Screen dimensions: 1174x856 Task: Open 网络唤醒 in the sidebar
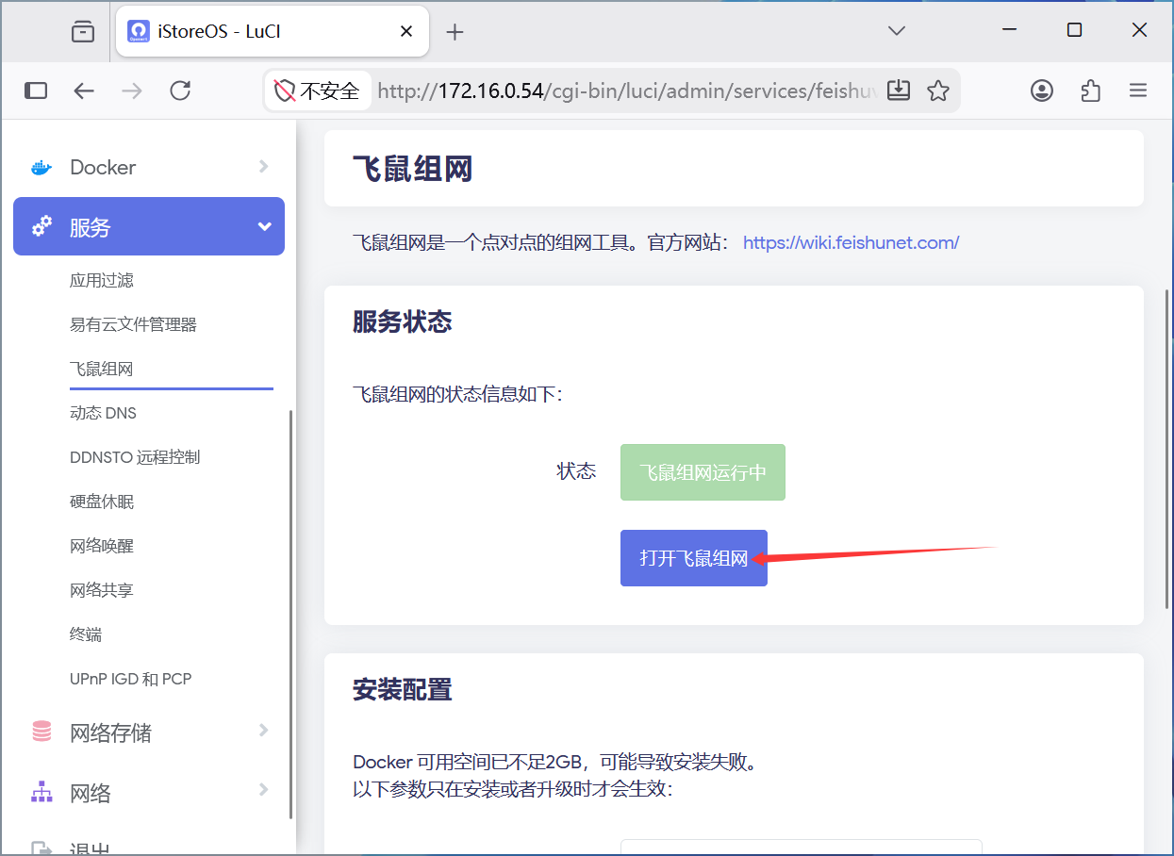pos(102,546)
